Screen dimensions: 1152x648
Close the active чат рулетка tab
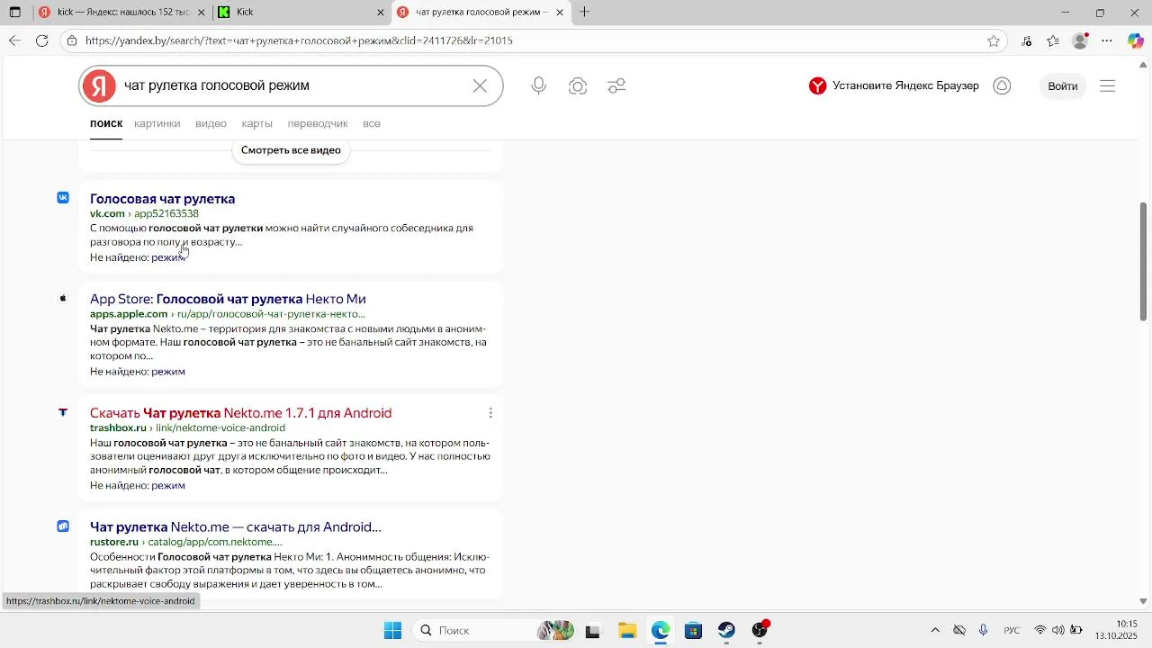561,13
